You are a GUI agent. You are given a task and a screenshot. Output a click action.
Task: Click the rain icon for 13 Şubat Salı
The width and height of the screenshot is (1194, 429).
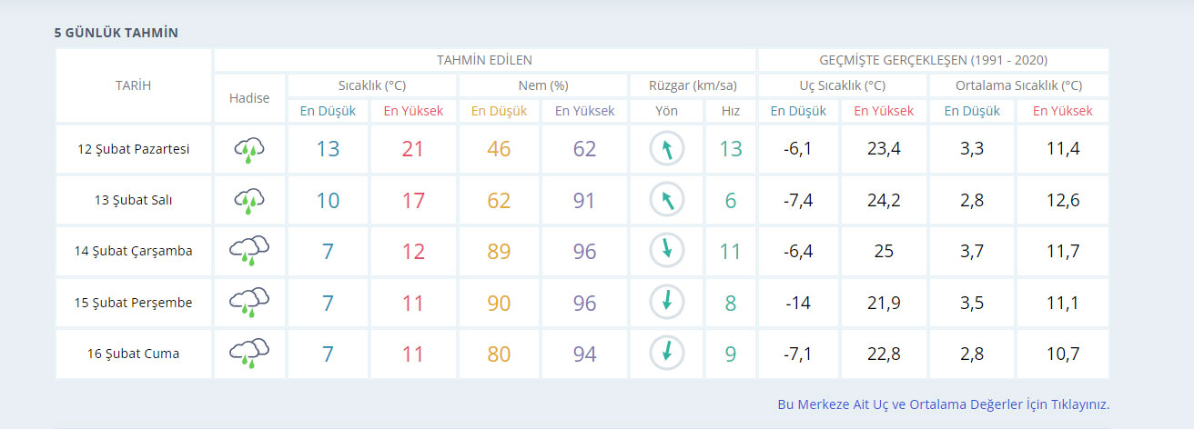pos(249,200)
